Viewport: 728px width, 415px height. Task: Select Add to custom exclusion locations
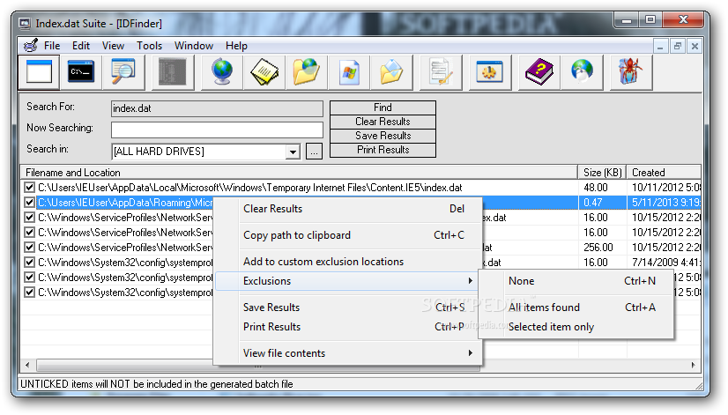pyautogui.click(x=348, y=262)
